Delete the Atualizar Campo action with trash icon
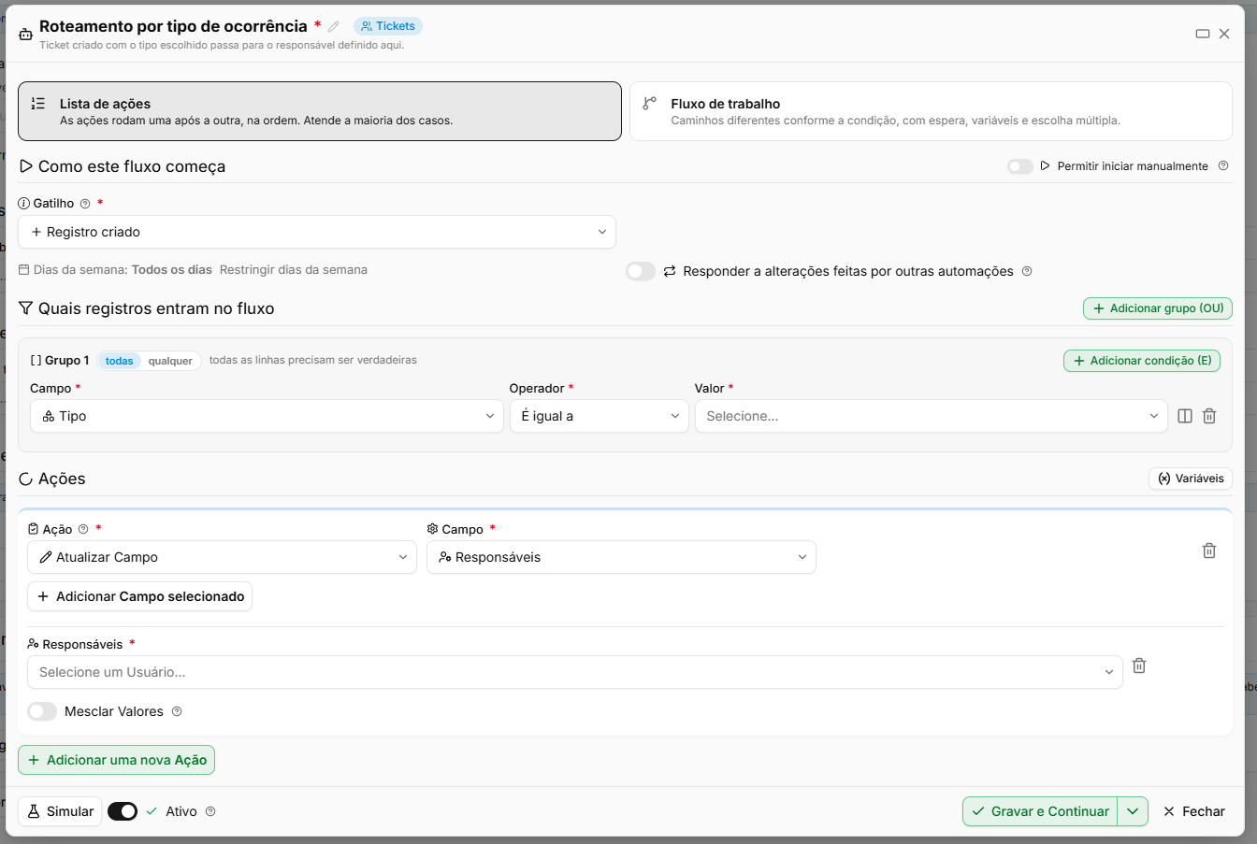1257x844 pixels. point(1209,551)
